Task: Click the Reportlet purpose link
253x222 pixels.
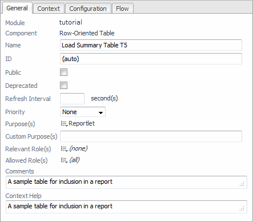Action: tap(82, 123)
